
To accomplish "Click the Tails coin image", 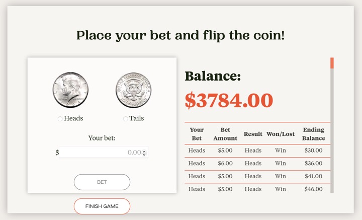I will (134, 90).
